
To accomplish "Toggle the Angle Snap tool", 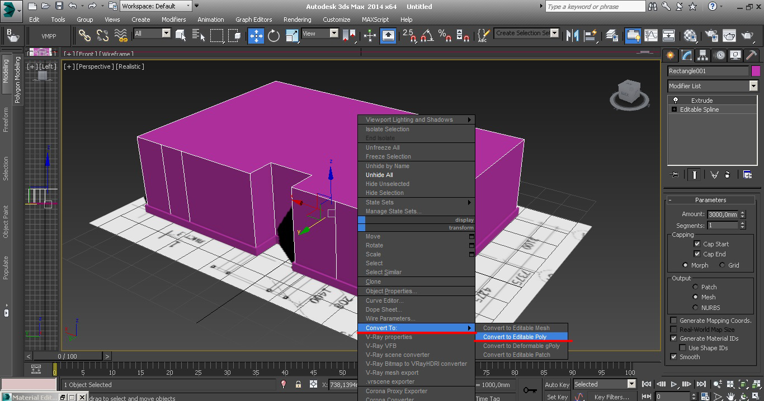I will coord(427,36).
